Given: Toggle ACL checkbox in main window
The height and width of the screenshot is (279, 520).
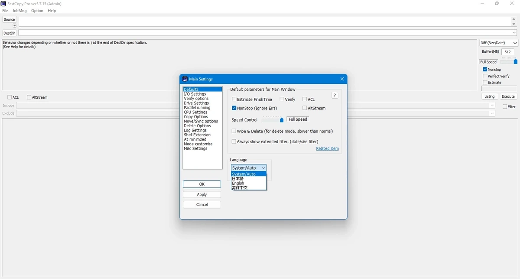Looking at the screenshot, I should tap(10, 97).
